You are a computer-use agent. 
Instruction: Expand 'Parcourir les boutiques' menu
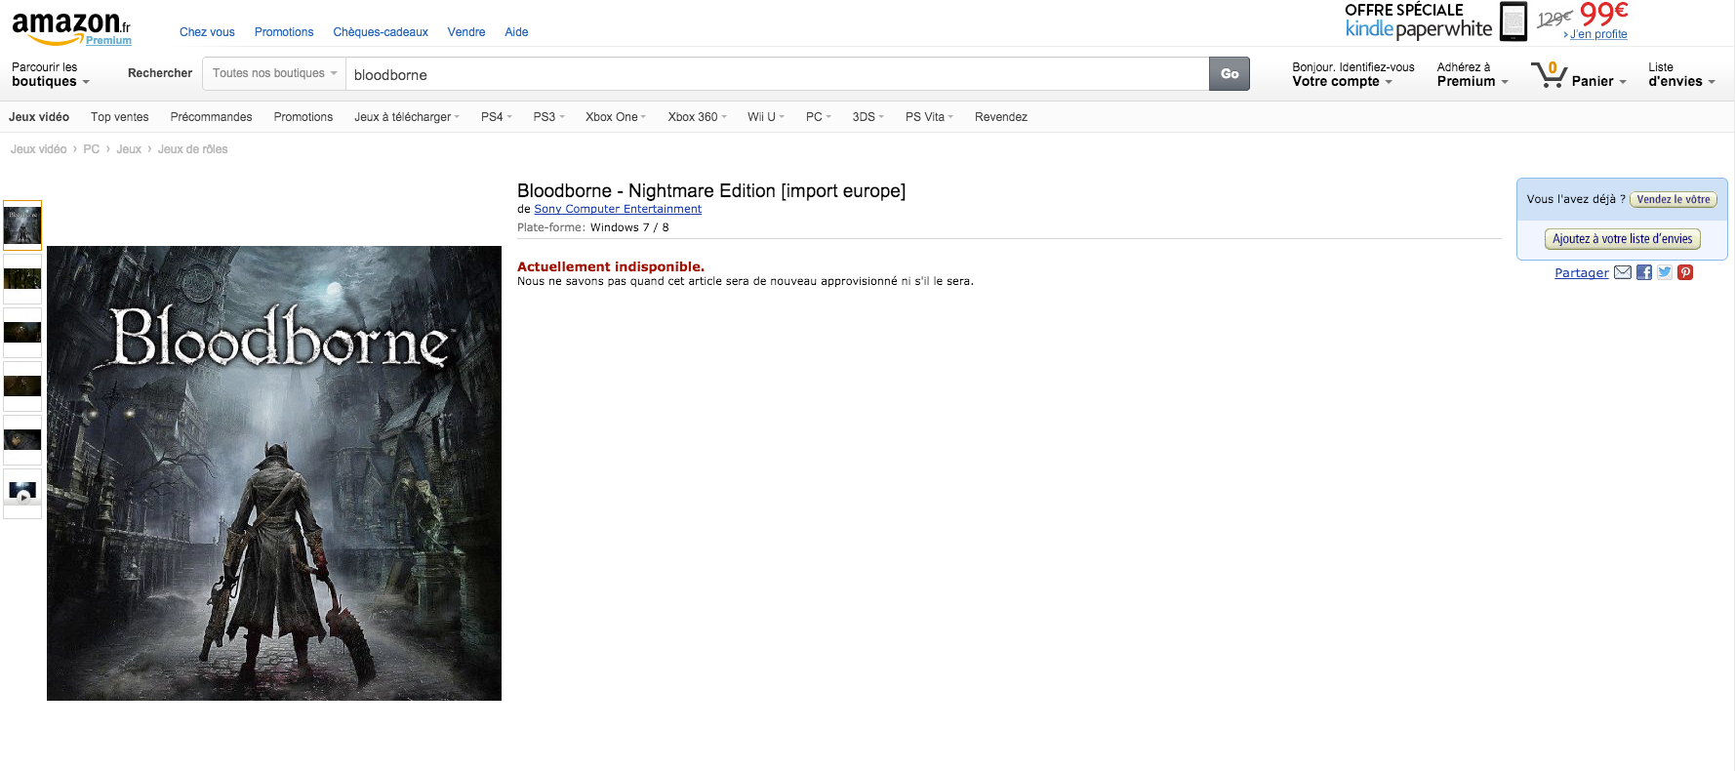51,74
